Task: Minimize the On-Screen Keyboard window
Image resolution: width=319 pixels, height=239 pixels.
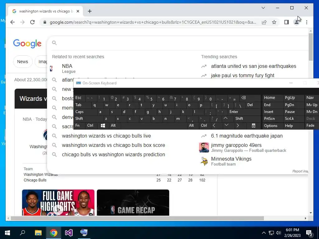Action: pos(291,83)
